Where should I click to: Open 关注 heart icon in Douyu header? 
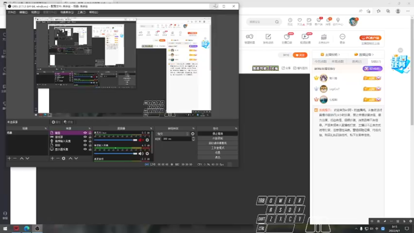pos(300,20)
